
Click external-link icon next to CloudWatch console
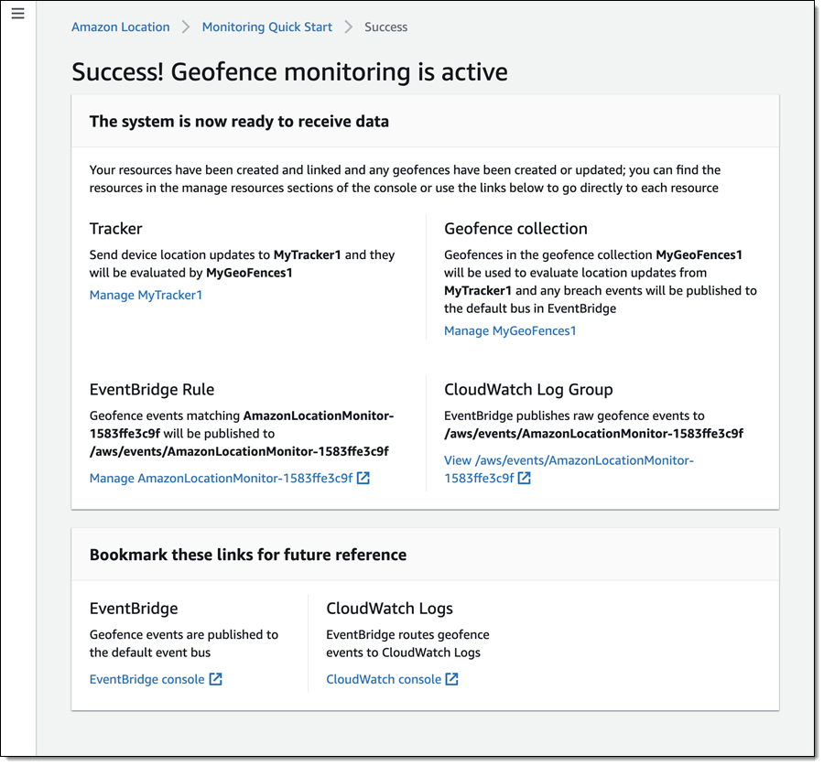click(x=451, y=679)
